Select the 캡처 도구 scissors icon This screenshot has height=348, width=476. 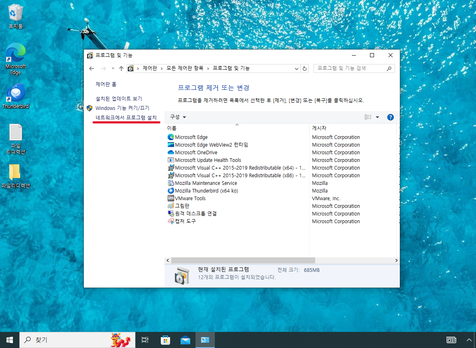click(171, 221)
